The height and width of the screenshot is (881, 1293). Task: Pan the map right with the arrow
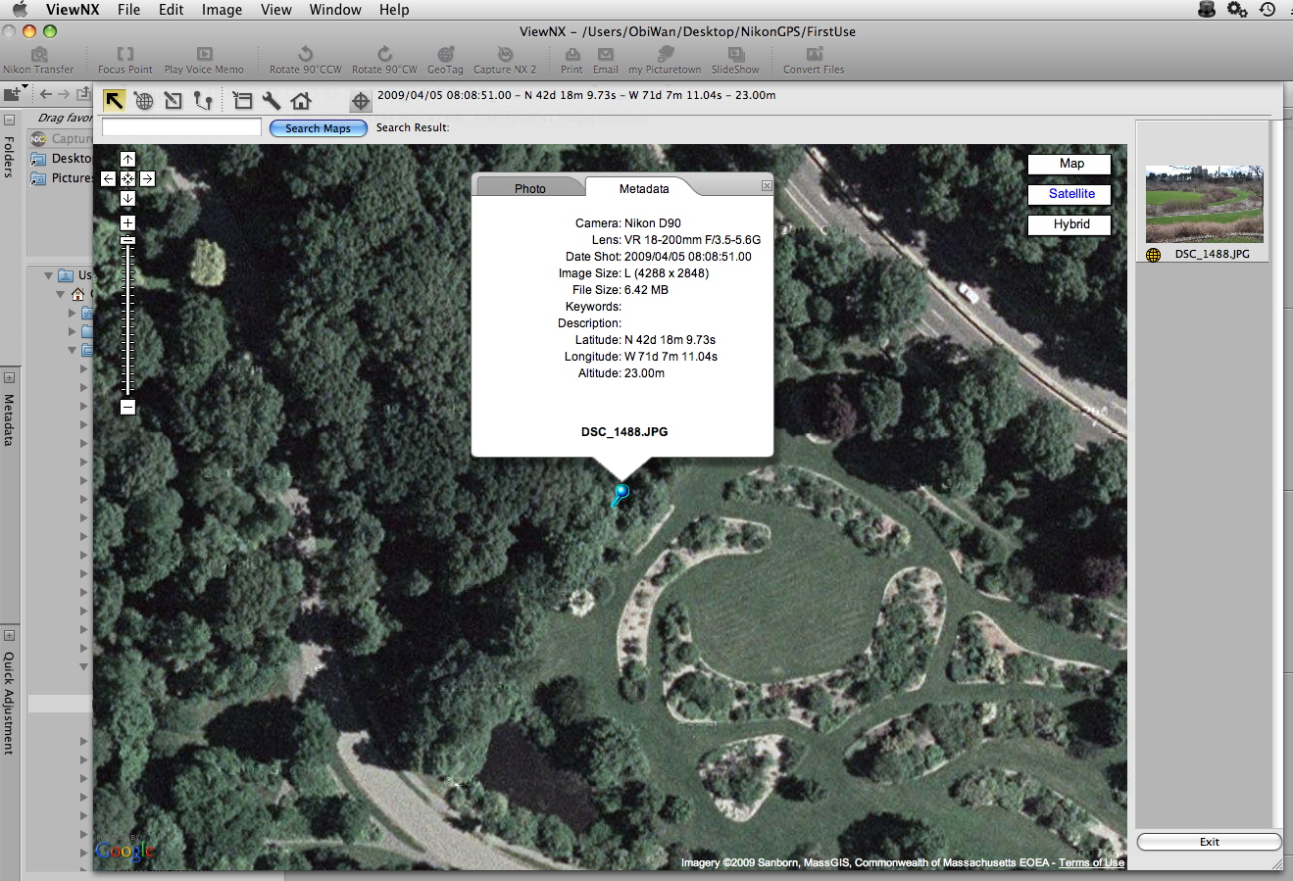click(x=147, y=178)
